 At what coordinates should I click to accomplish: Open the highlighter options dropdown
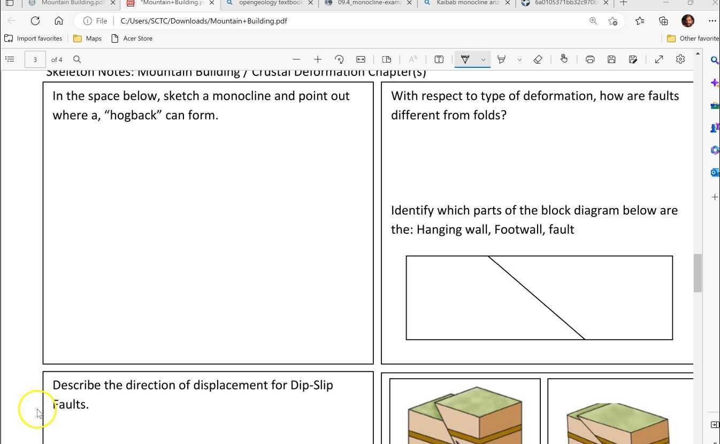pyautogui.click(x=519, y=59)
